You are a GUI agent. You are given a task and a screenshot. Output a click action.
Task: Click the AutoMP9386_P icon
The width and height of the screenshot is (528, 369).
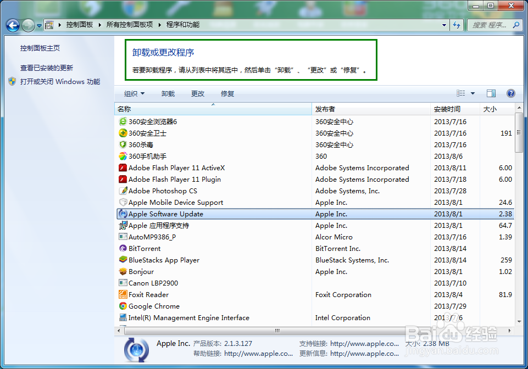[x=123, y=237]
